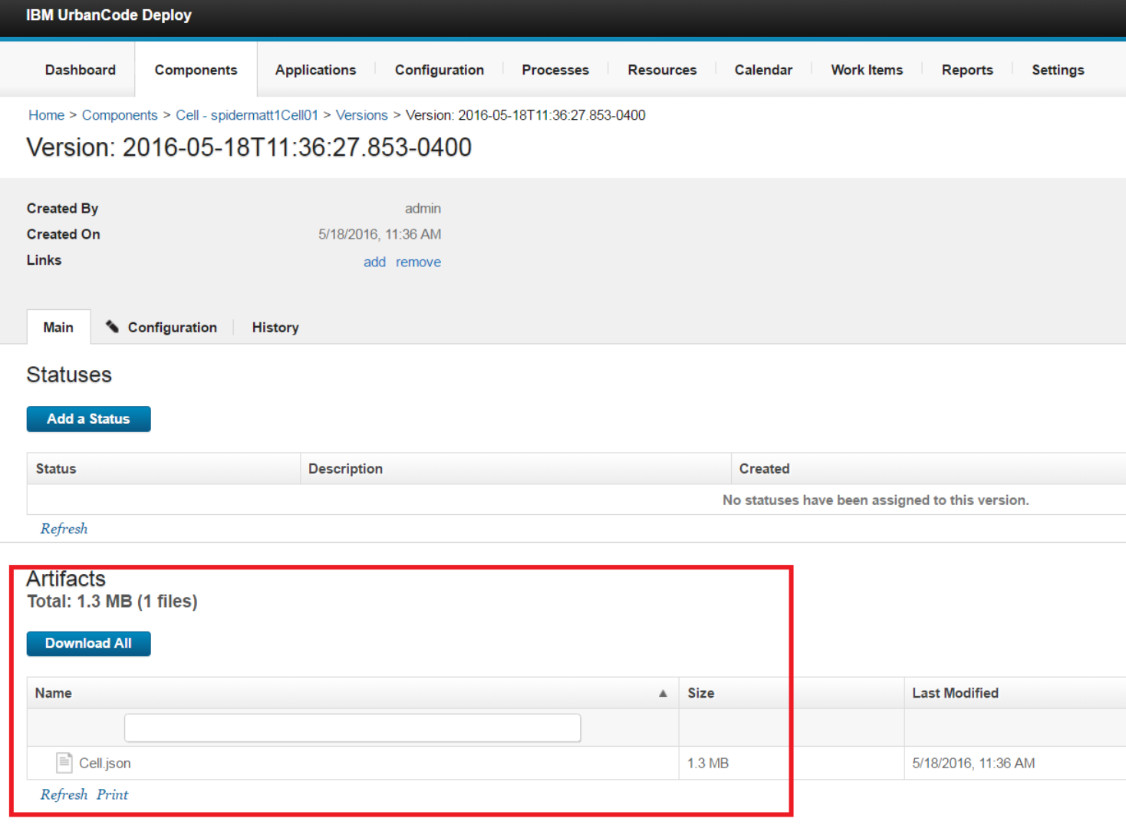
Task: Click the Cell.json file icon
Action: (x=64, y=762)
